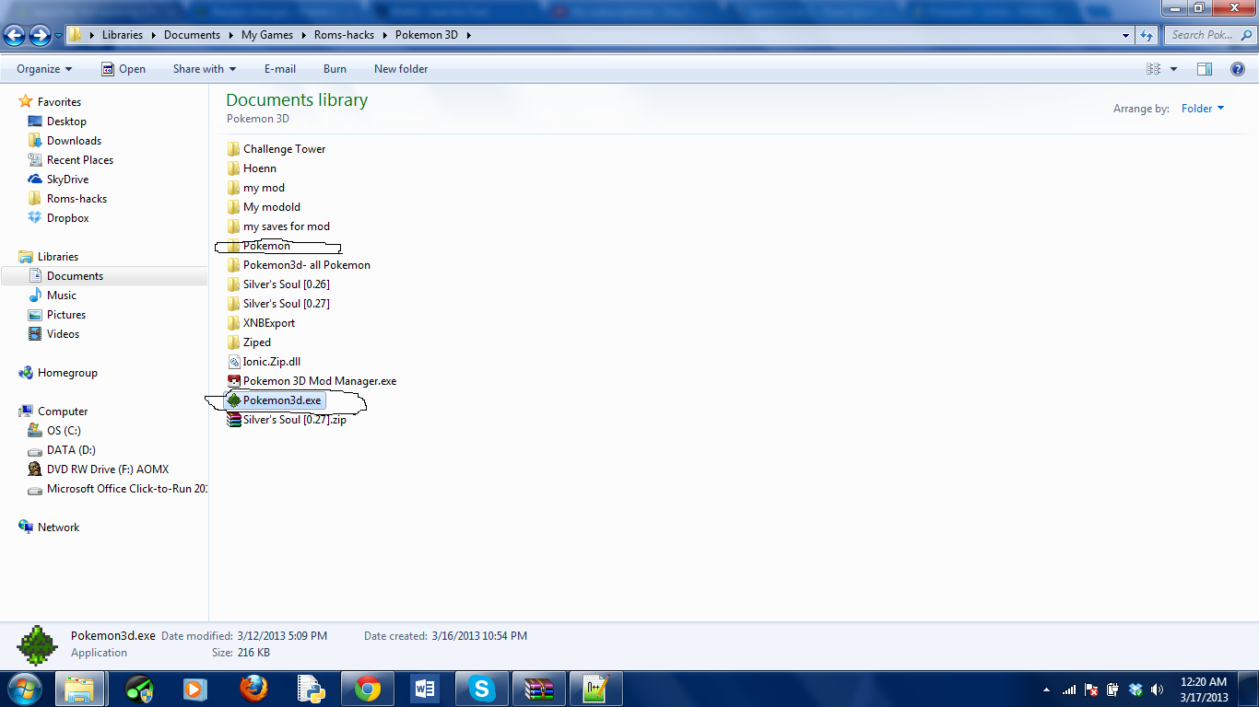The image size is (1259, 707).
Task: Click Open in the toolbar
Action: 123,69
